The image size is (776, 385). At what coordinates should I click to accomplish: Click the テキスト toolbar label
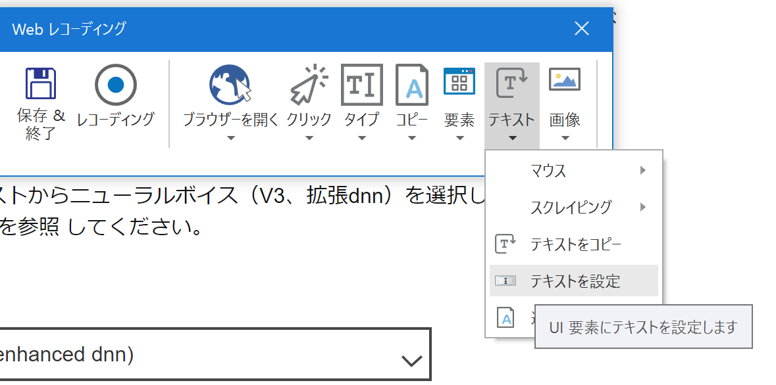[x=511, y=120]
